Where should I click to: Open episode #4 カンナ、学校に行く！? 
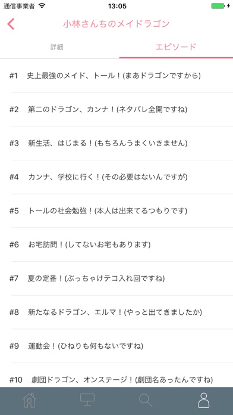pyautogui.click(x=116, y=177)
